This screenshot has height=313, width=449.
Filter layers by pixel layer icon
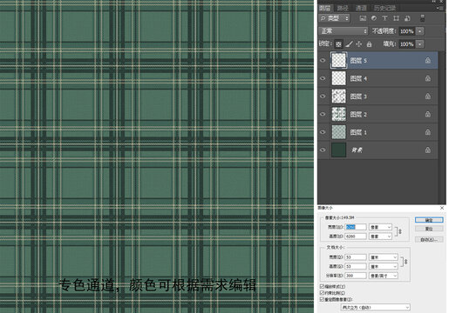[x=363, y=18]
